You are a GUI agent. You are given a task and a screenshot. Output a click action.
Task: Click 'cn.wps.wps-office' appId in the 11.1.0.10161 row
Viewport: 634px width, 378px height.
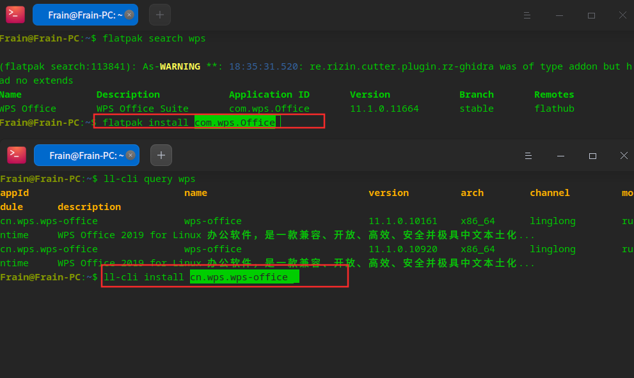click(x=49, y=221)
